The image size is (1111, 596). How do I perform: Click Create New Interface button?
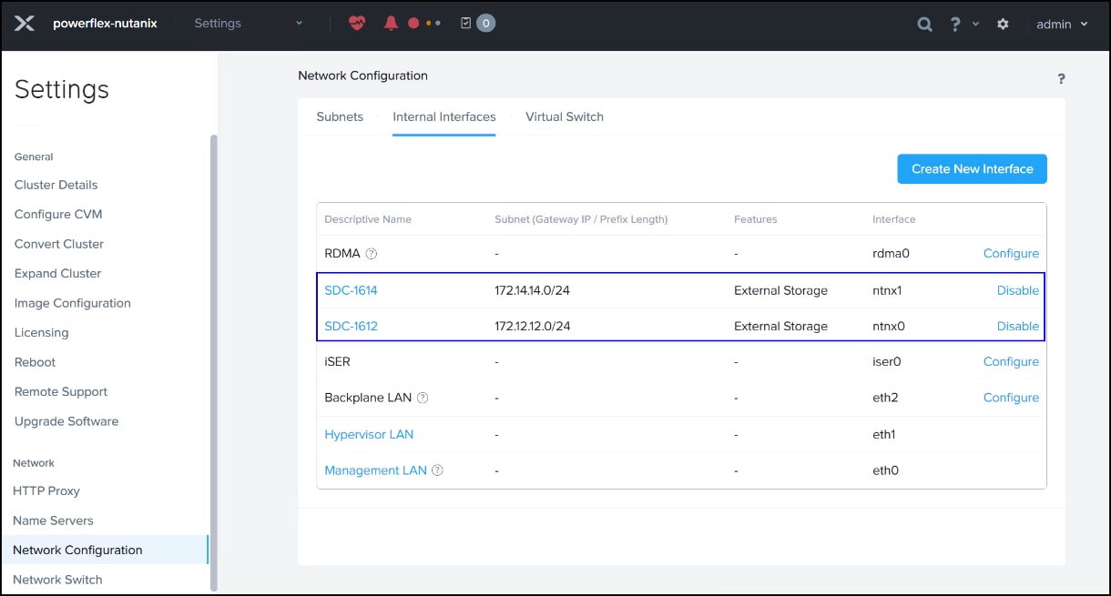(972, 169)
